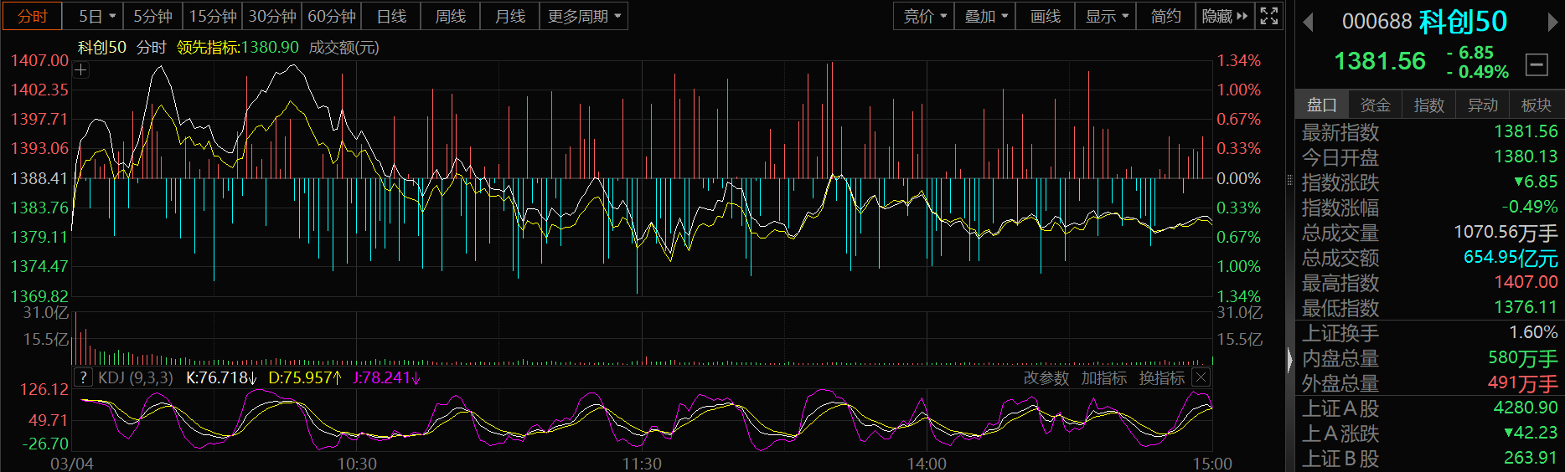Click the fullscreen chart icon
Image resolution: width=1565 pixels, height=472 pixels.
pos(1269,16)
